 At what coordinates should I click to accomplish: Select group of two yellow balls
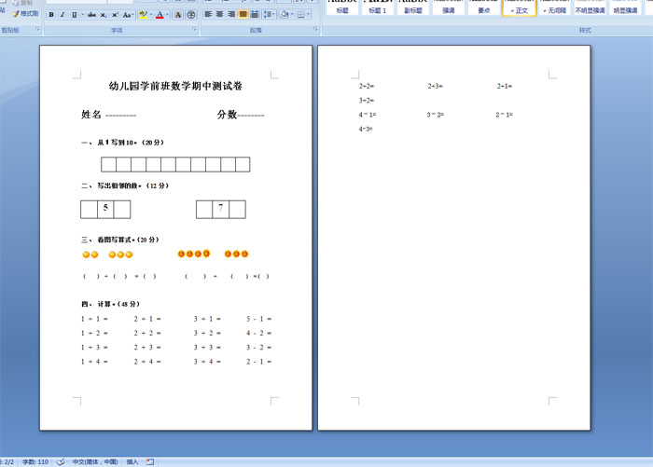(x=90, y=254)
